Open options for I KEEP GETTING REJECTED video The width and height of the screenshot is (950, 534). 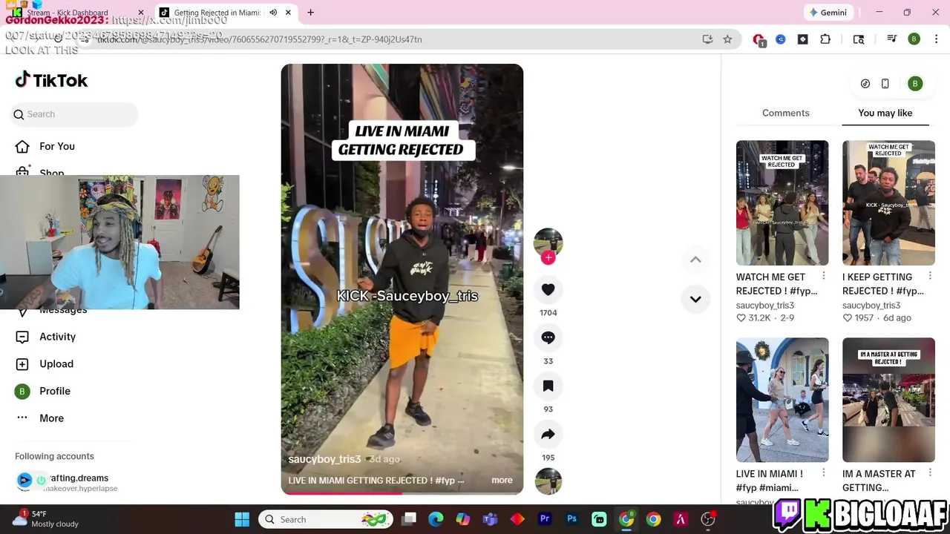929,276
